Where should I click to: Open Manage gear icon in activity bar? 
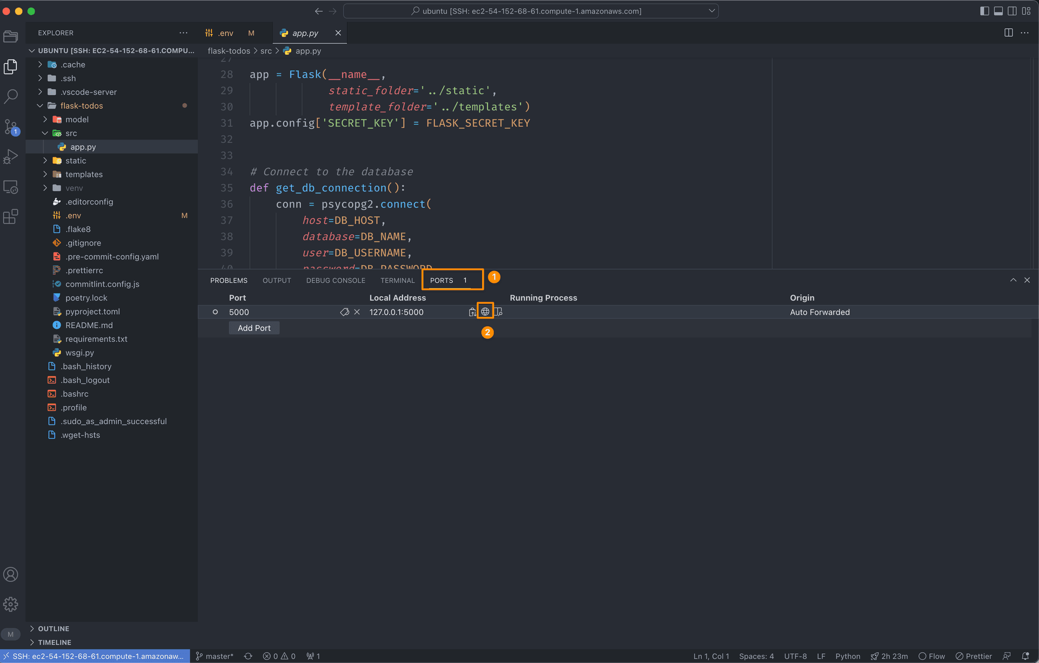click(11, 604)
